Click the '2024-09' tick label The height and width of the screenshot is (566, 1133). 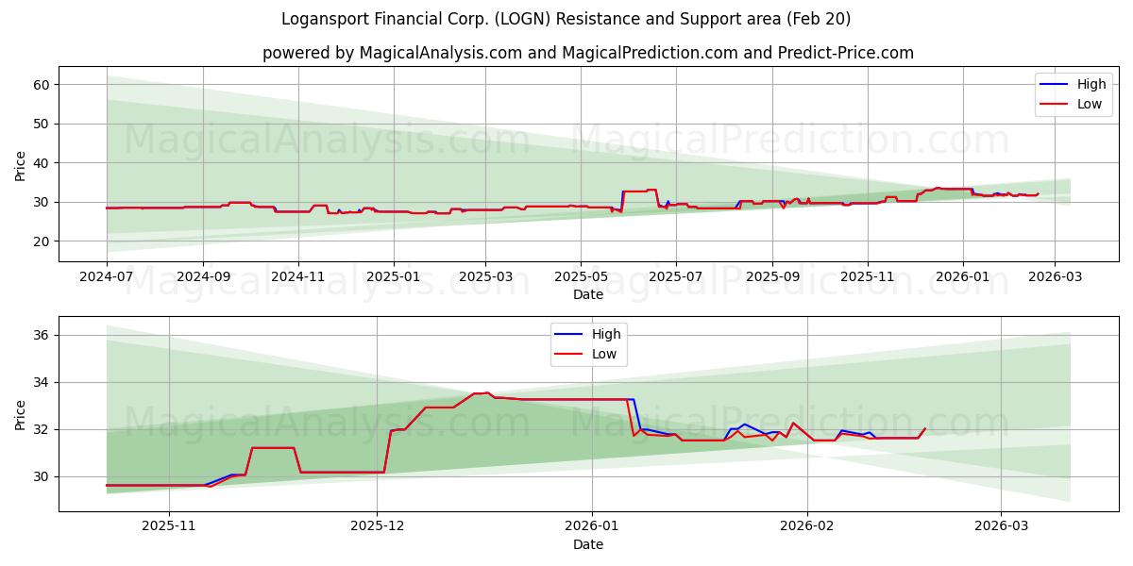[203, 276]
